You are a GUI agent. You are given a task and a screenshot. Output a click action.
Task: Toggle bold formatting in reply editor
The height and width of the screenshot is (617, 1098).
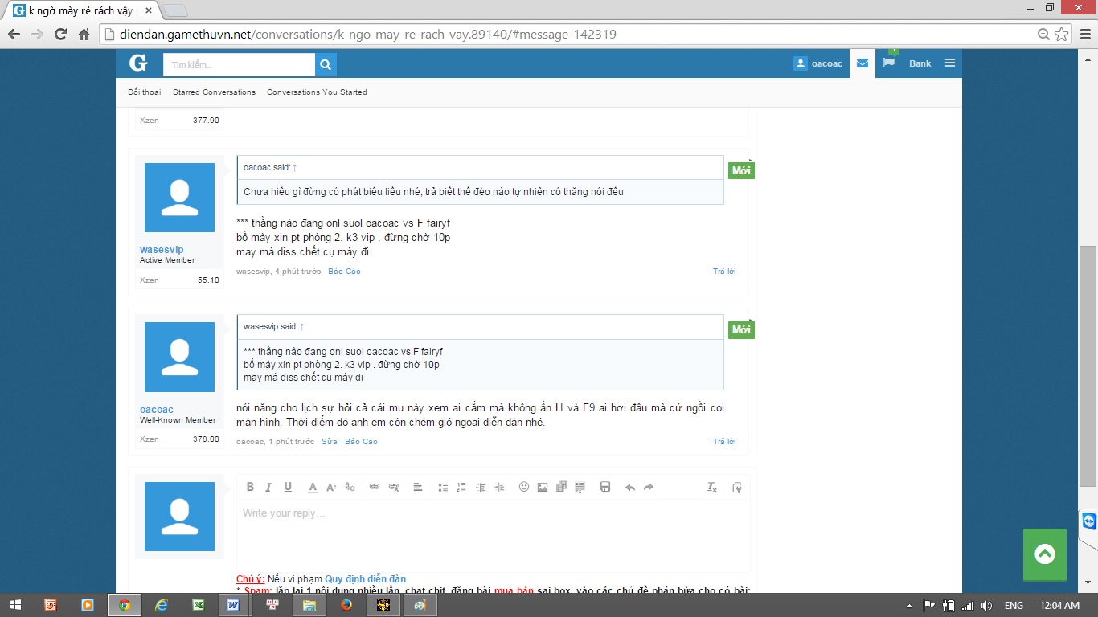[x=250, y=487]
